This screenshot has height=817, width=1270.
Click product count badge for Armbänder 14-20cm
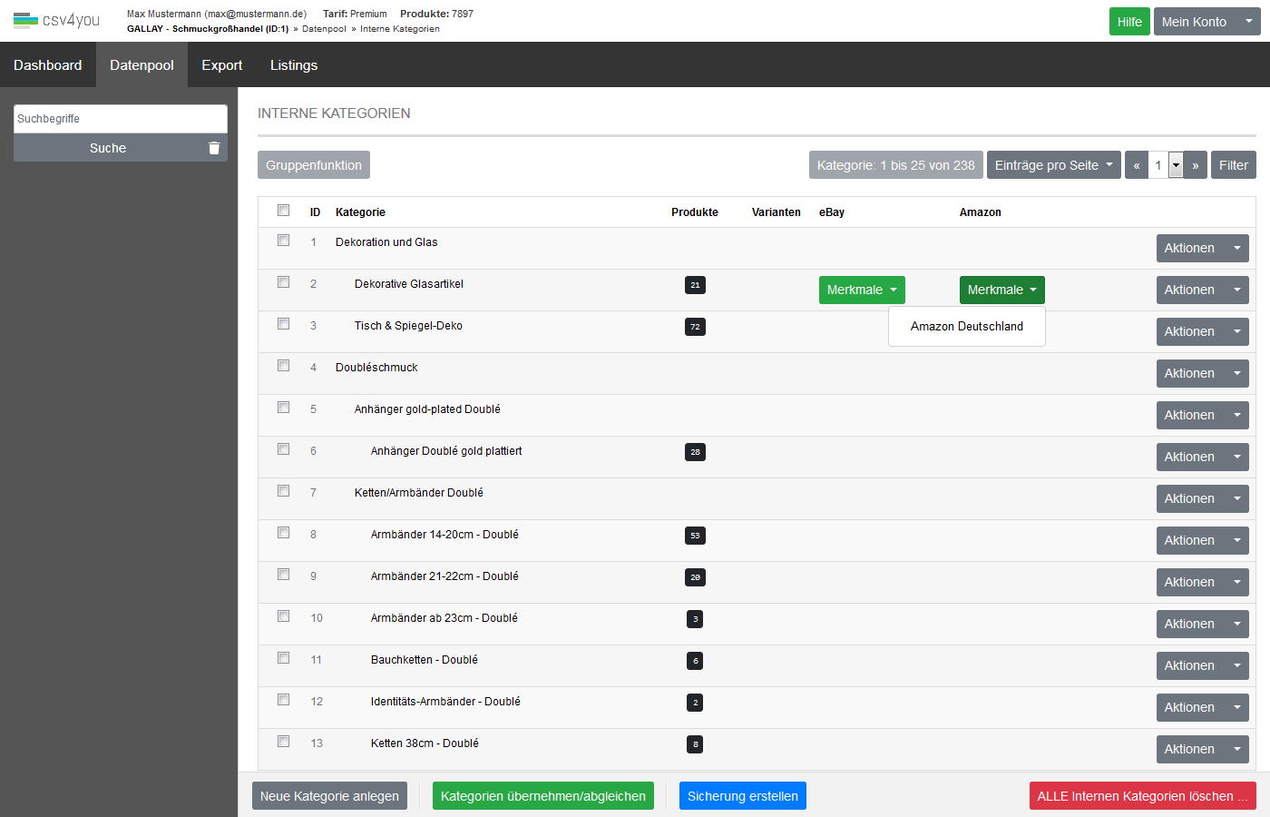coord(695,536)
